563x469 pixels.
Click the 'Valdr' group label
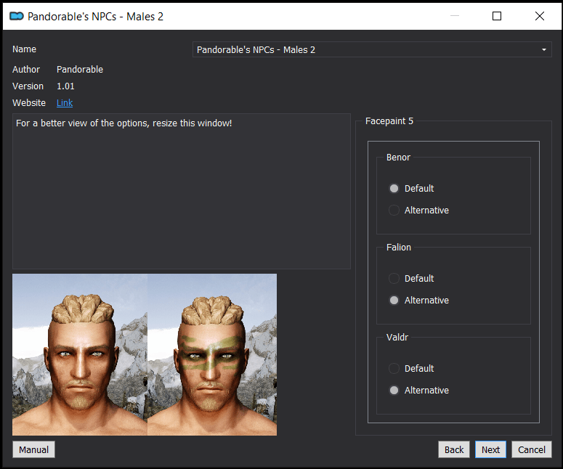click(397, 338)
